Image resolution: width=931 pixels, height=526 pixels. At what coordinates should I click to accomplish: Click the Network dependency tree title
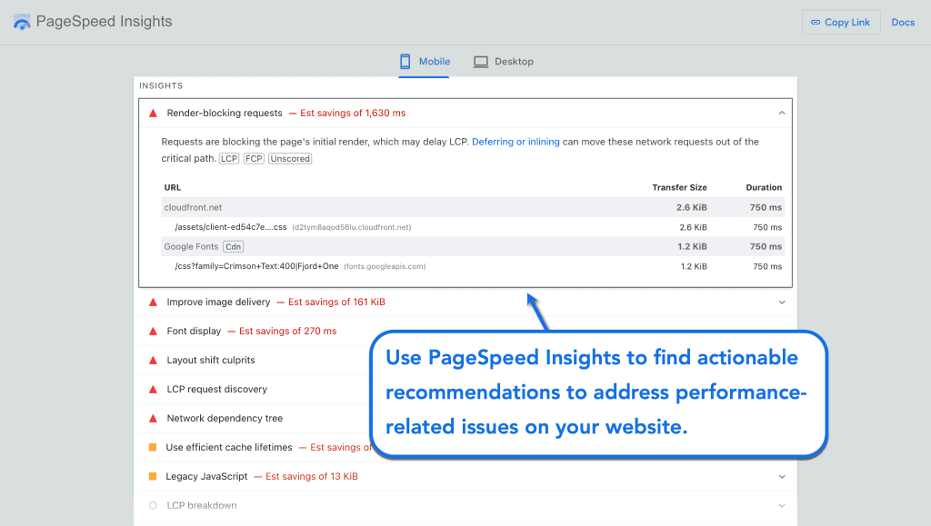[x=225, y=419]
